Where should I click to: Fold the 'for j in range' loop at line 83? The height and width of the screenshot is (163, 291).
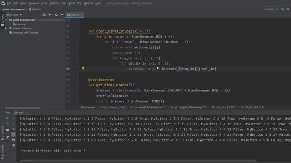point(79,42)
